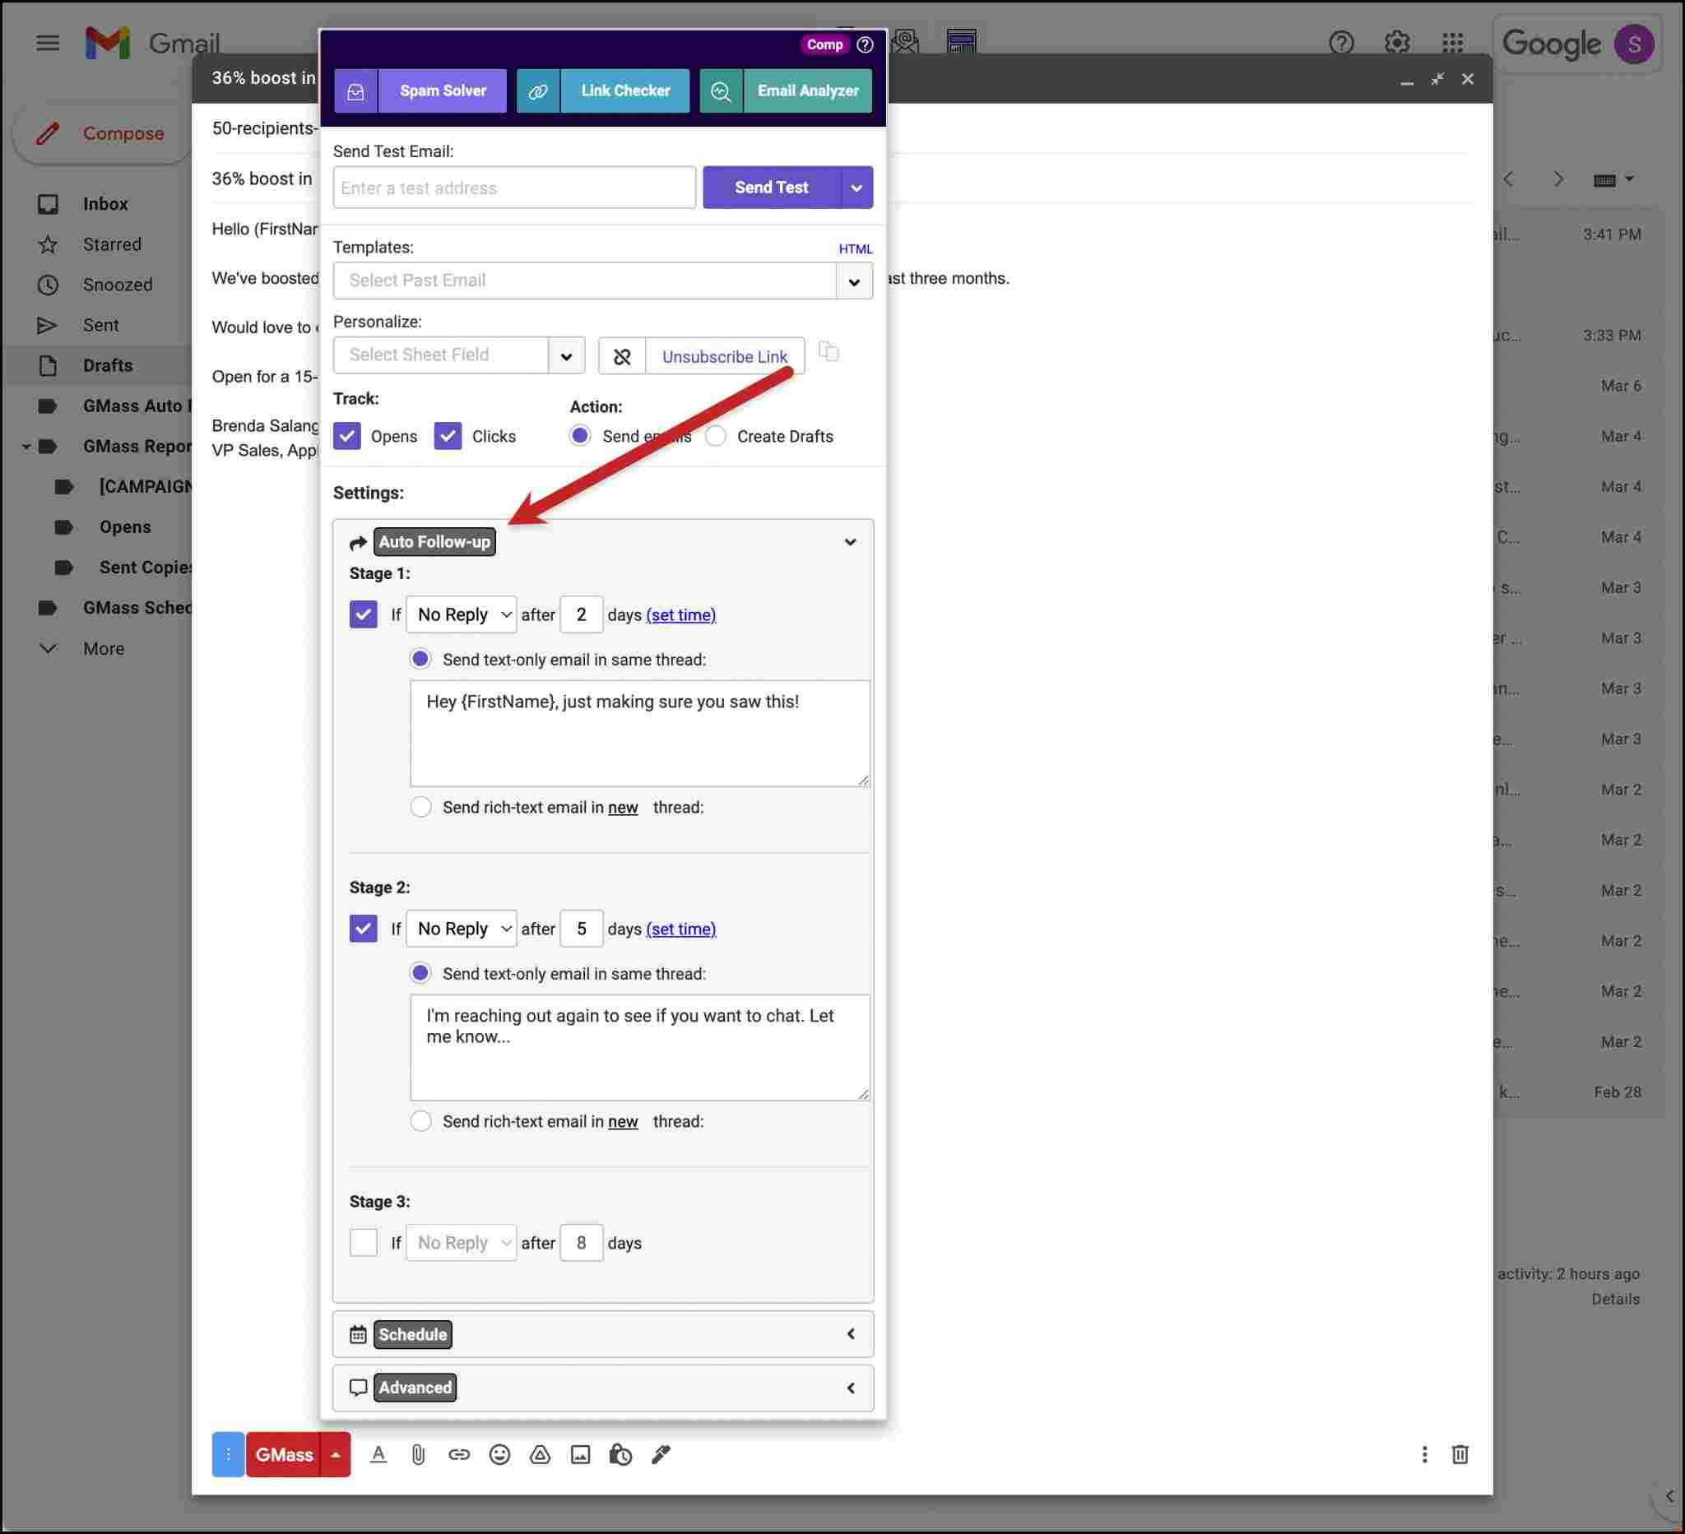This screenshot has height=1534, width=1685.
Task: Insert a photo into the message
Action: (x=580, y=1454)
